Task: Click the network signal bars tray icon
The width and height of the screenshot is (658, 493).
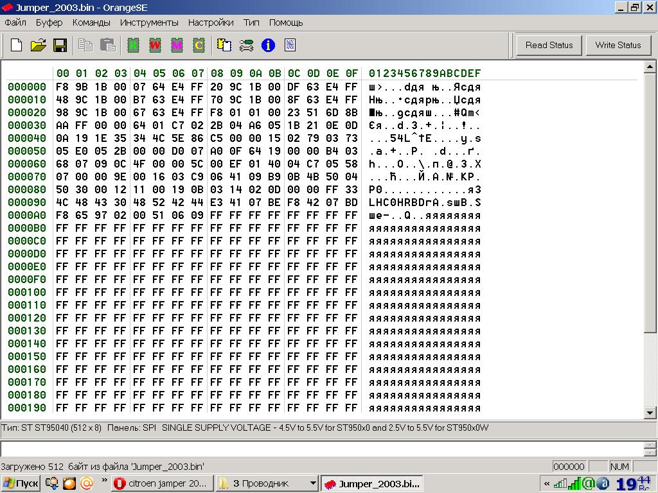Action: click(x=574, y=484)
